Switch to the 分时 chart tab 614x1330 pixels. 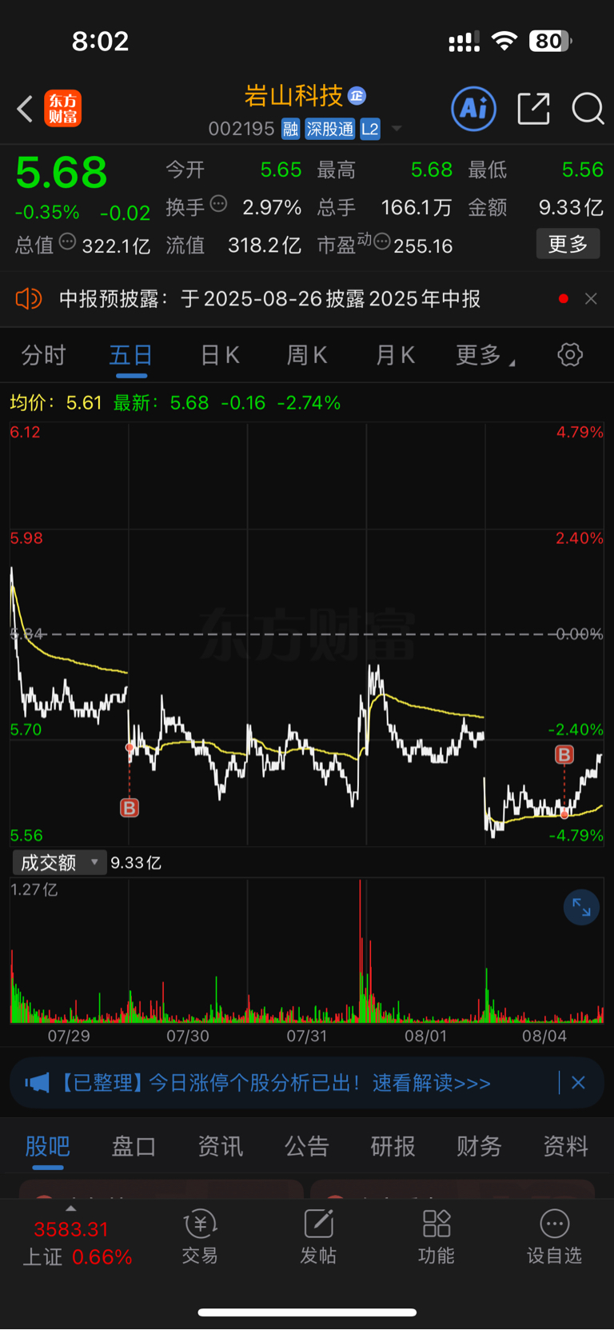coord(43,355)
